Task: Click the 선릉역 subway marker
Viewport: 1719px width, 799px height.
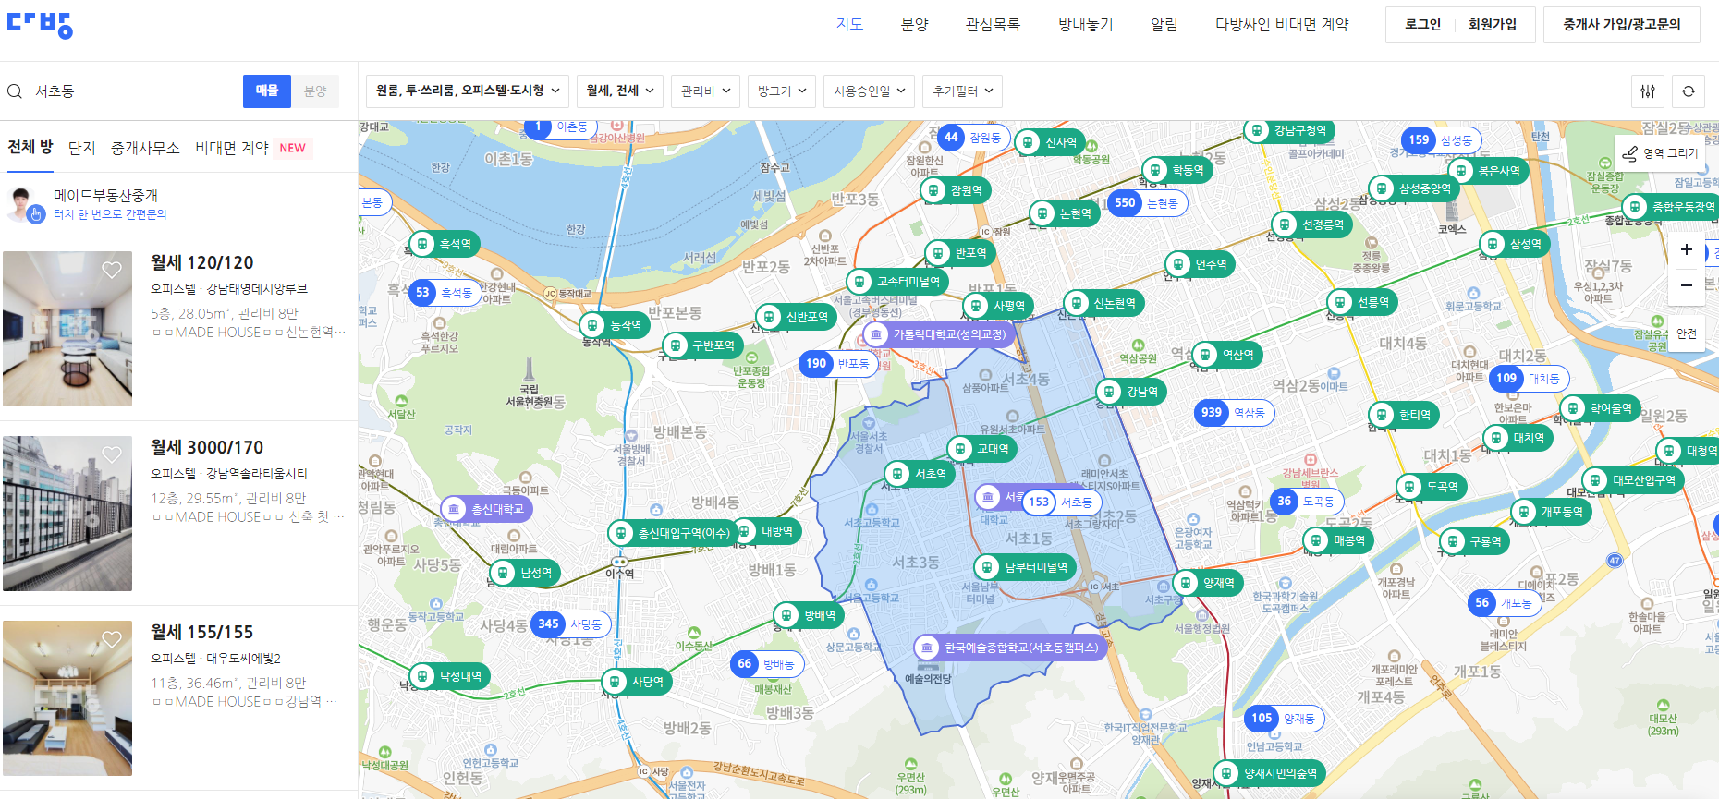Action: [1362, 302]
